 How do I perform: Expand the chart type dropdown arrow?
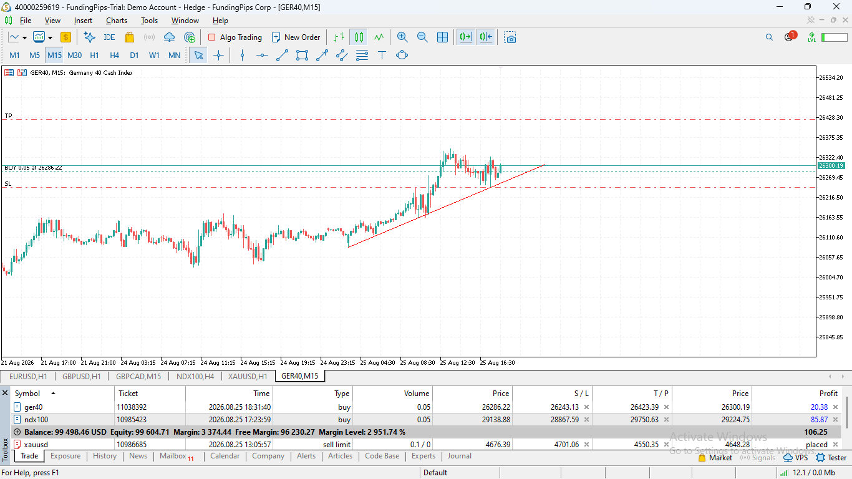24,37
